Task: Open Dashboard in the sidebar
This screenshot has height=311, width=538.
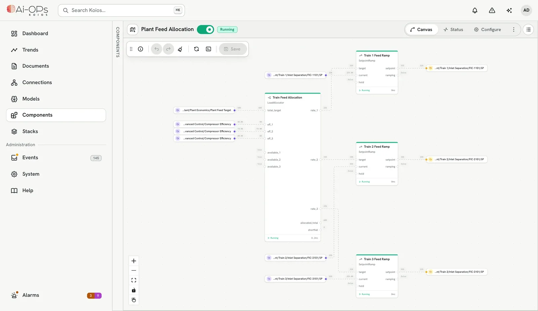Action: point(56,34)
